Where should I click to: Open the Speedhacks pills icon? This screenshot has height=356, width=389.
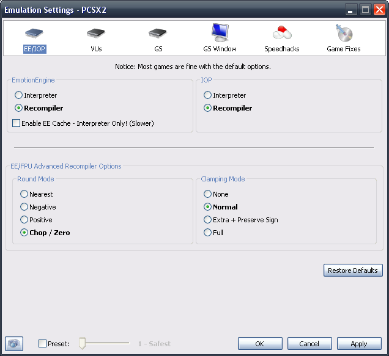point(282,32)
